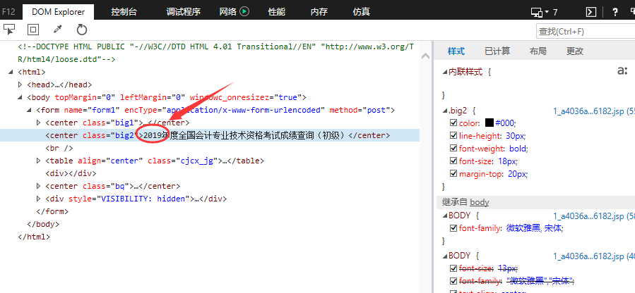The width and height of the screenshot is (635, 293).
Task: Collapse the html node
Action: coord(11,73)
